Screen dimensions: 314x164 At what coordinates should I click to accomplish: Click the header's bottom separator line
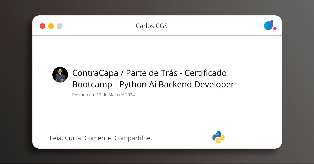point(157,35)
